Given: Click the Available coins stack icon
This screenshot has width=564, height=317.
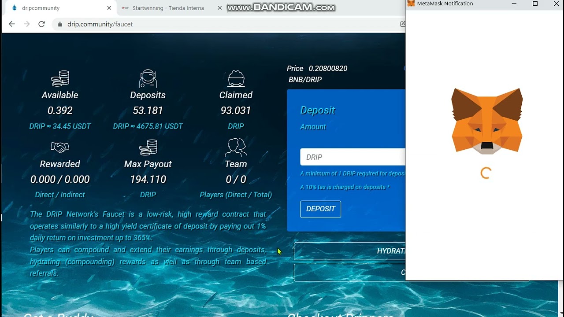Looking at the screenshot, I should tap(60, 78).
